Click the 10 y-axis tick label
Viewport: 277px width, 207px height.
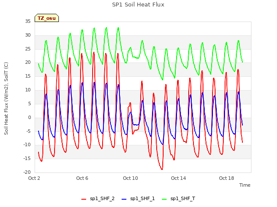click(28, 90)
